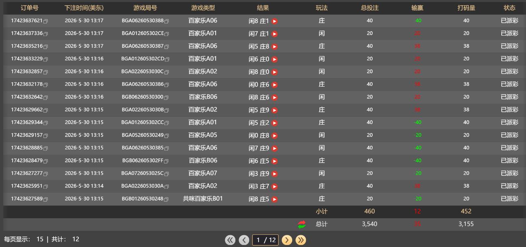Click game round BGA0726053025C text

142,173
